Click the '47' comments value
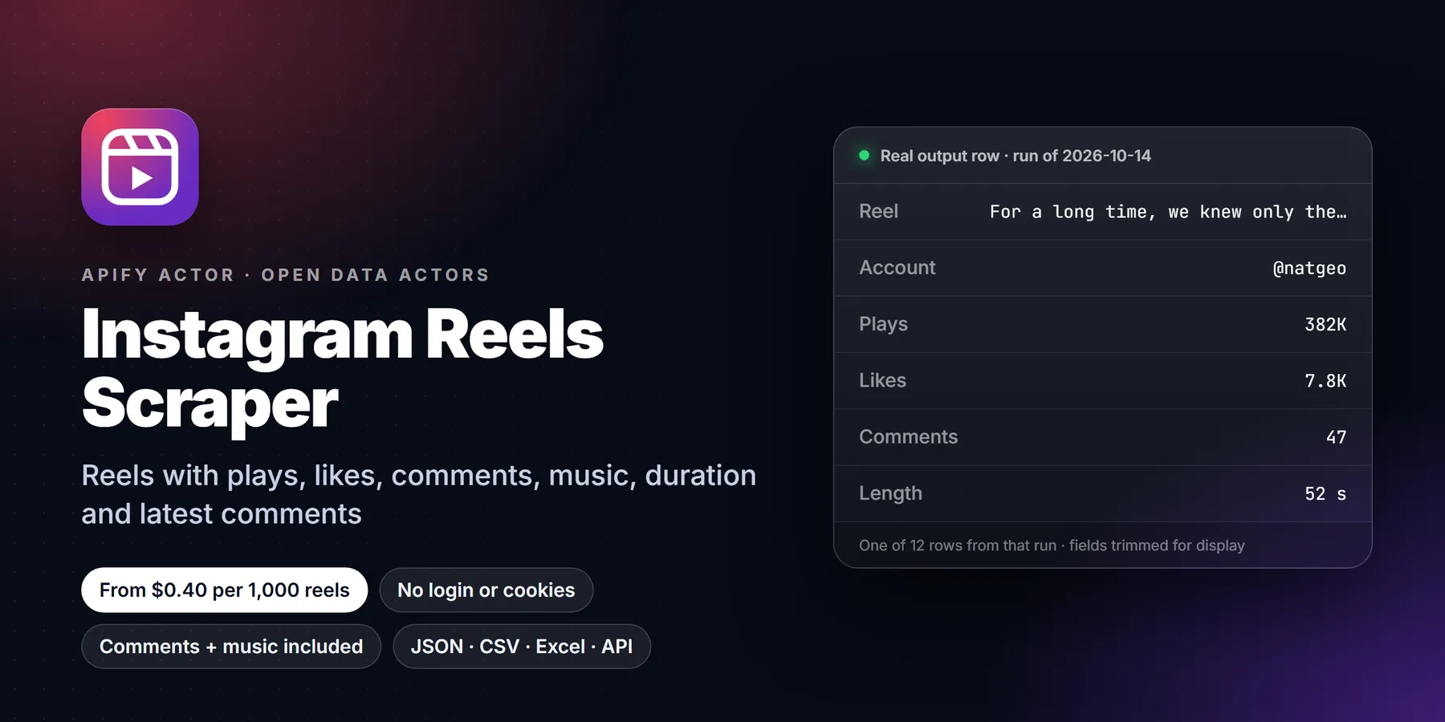This screenshot has width=1445, height=722. (x=1336, y=437)
